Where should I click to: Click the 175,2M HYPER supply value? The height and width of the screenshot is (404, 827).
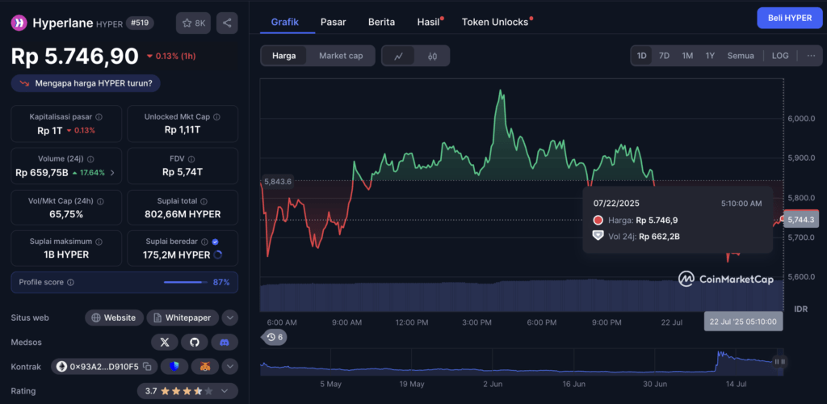click(177, 255)
